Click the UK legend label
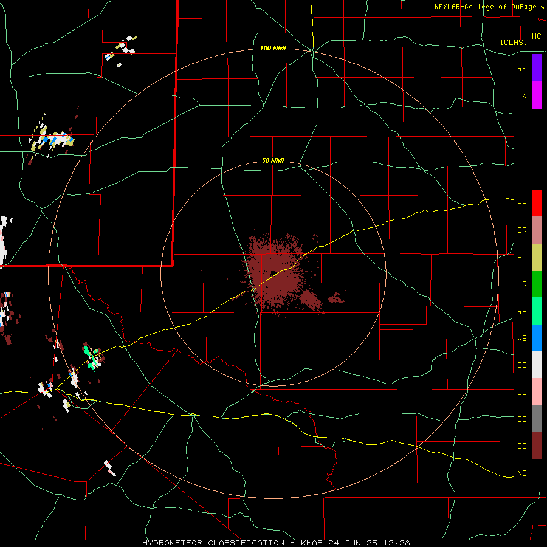 pos(522,95)
